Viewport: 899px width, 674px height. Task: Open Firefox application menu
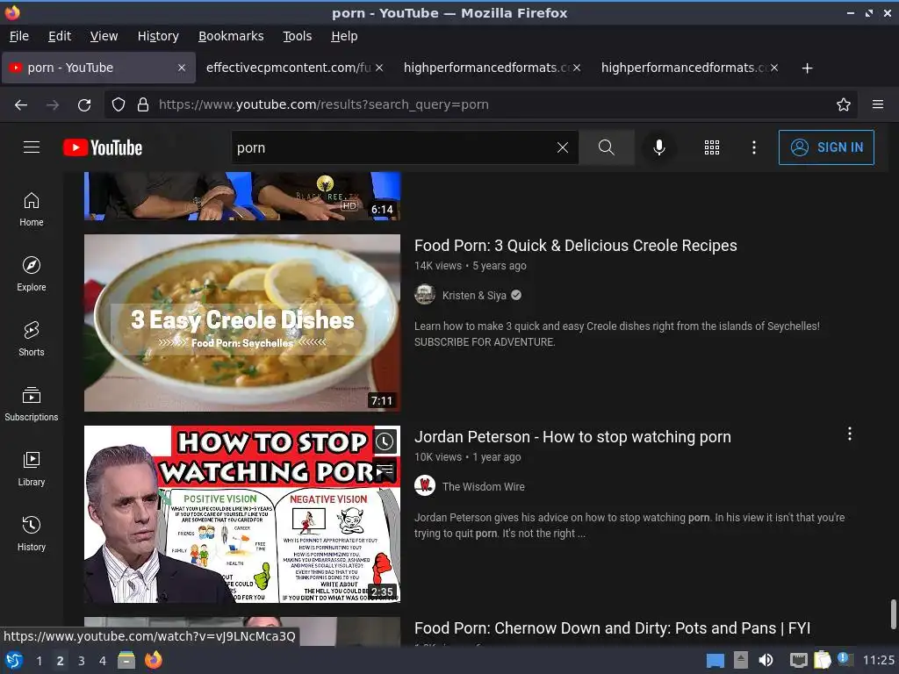point(878,104)
